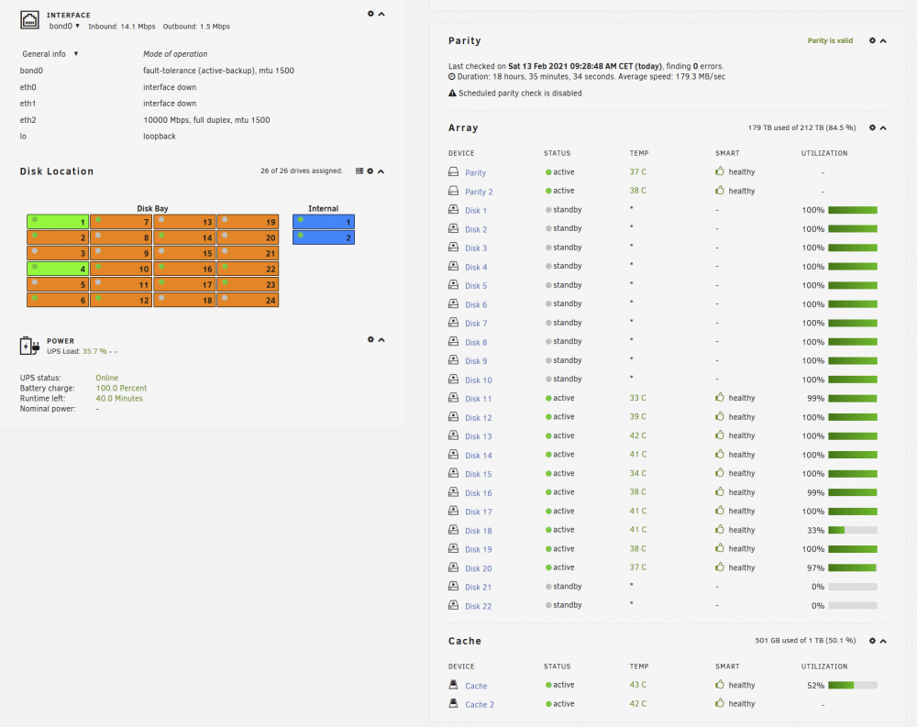The image size is (917, 727).
Task: Collapse the Parity panel
Action: (x=883, y=41)
